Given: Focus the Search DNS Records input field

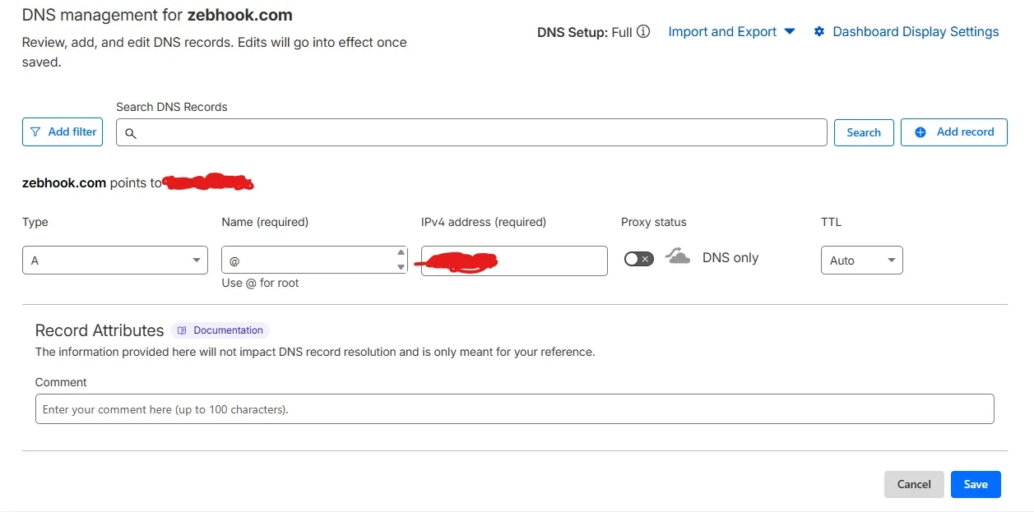Looking at the screenshot, I should click(477, 132).
